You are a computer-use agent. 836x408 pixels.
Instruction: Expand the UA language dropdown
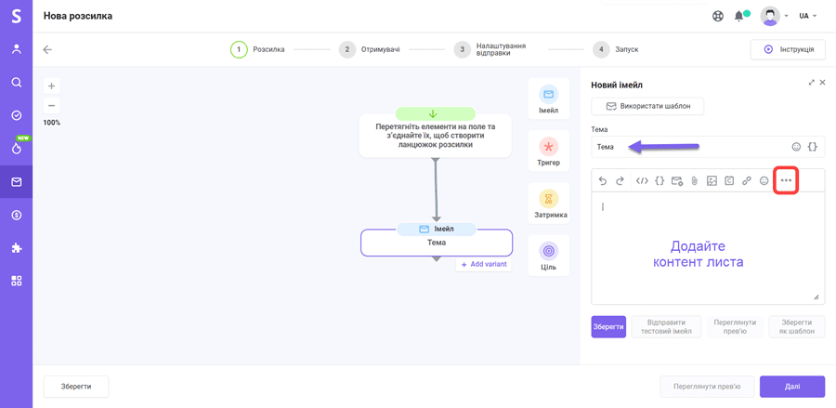point(808,16)
